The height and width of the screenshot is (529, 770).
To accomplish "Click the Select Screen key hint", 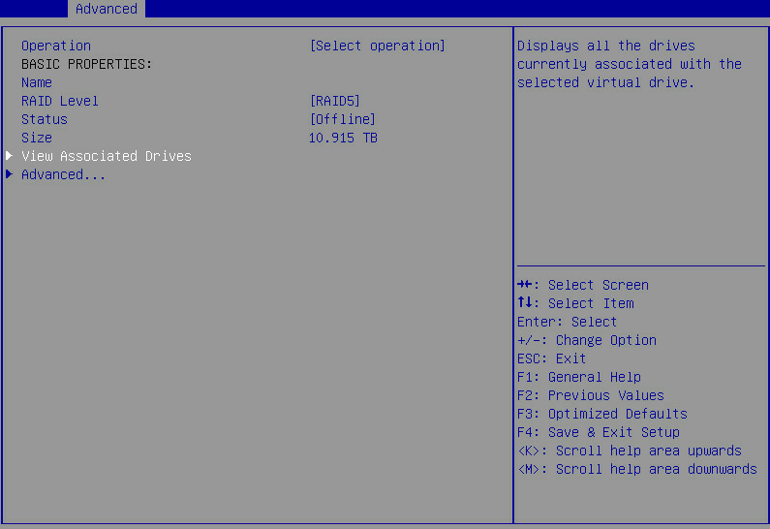I will click(583, 285).
